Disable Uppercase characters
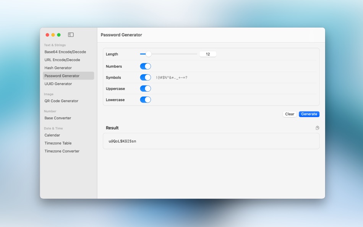Viewport: 363px width, 227px height. pos(145,88)
